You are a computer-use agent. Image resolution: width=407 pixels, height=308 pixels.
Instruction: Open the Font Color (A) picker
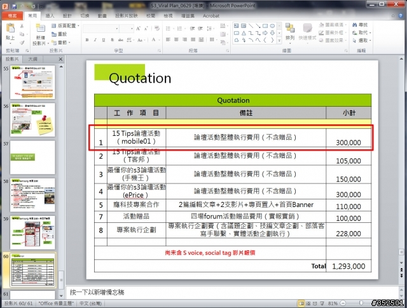click(154, 39)
